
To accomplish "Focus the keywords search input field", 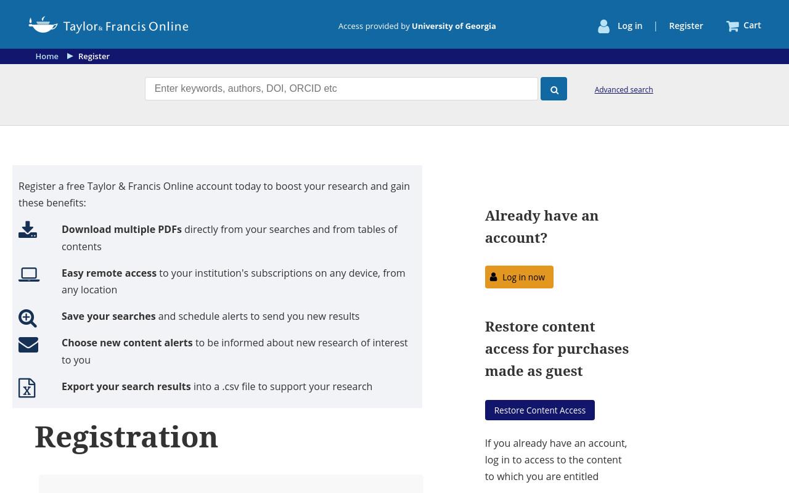I will 341,89.
